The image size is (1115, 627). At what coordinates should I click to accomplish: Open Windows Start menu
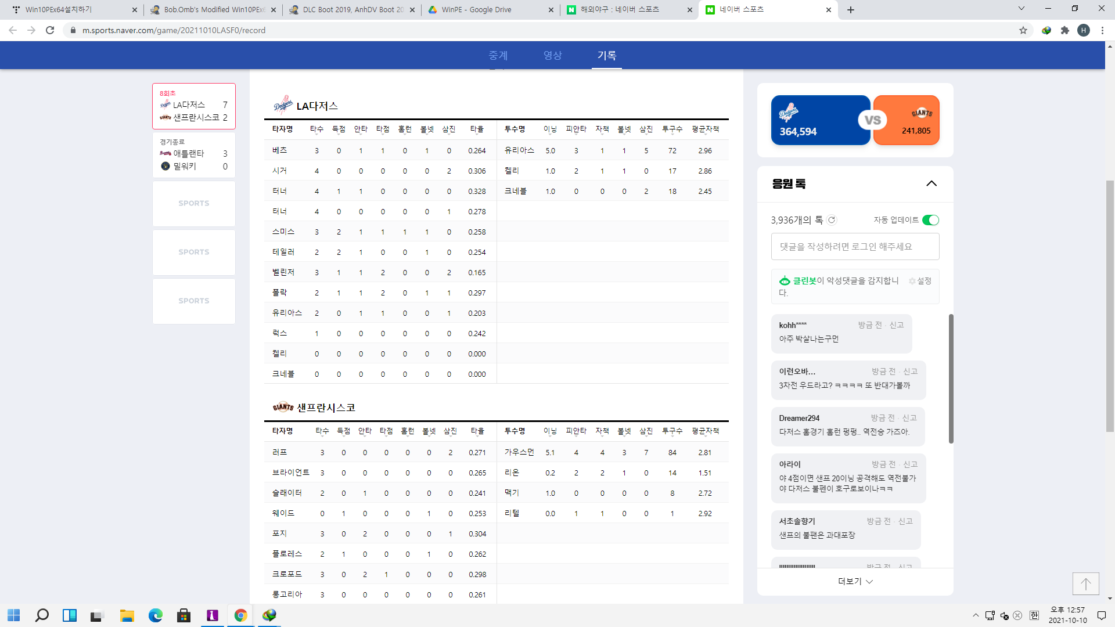tap(14, 615)
